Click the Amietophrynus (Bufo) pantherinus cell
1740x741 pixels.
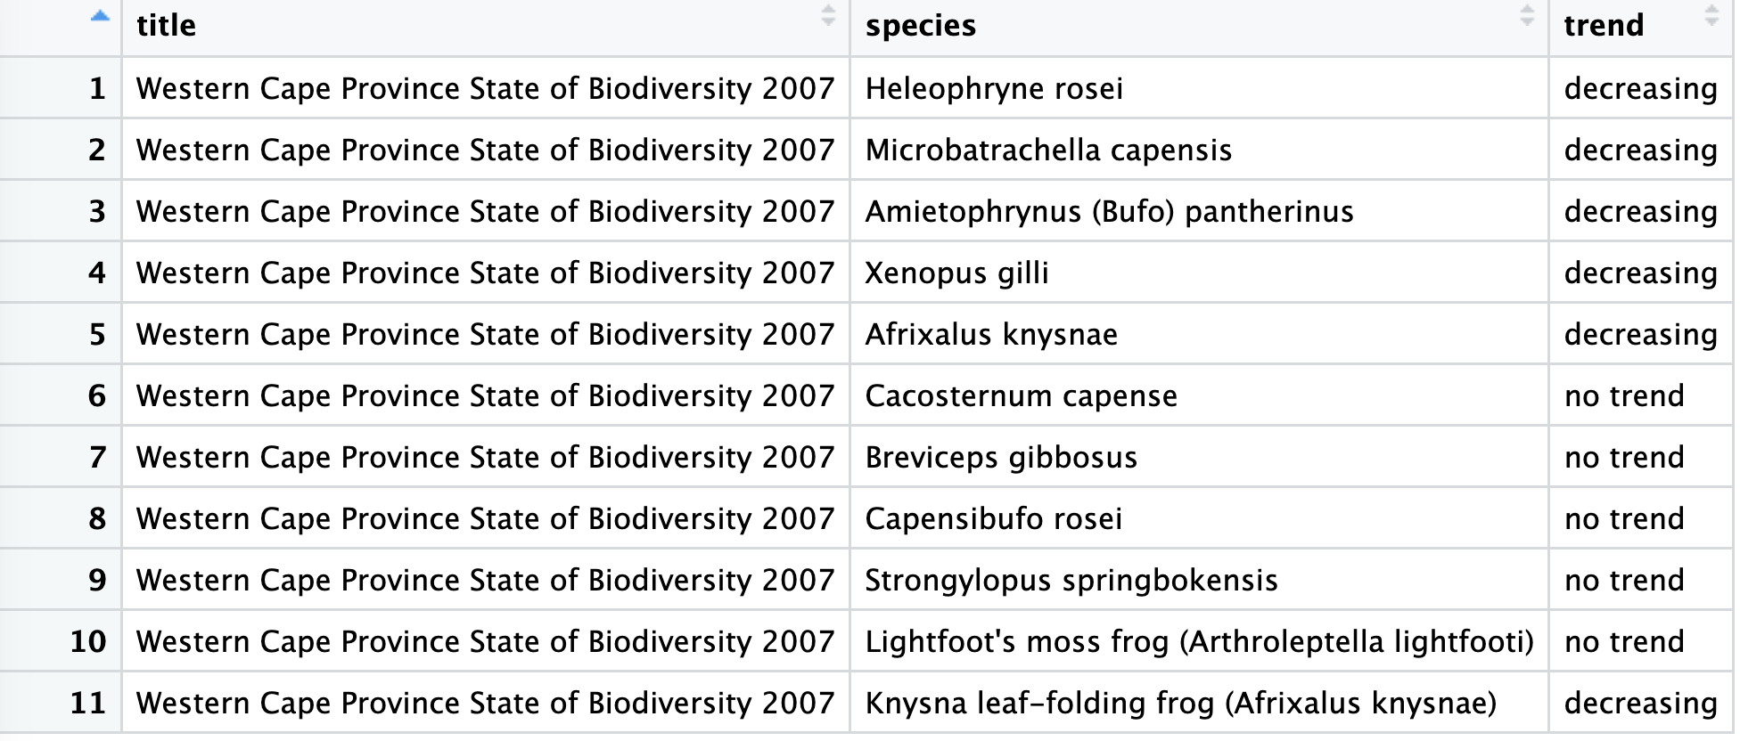[1109, 211]
